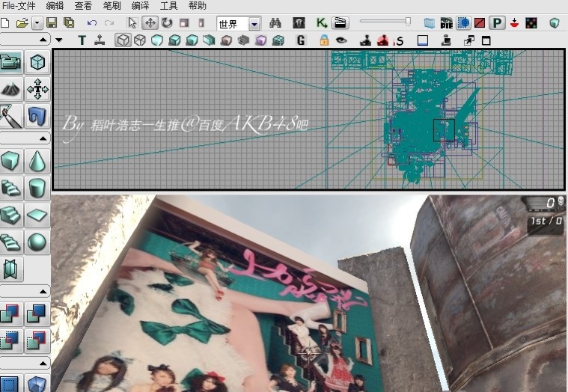
Task: Switch to the terrain editing mountain tool
Action: (x=10, y=89)
